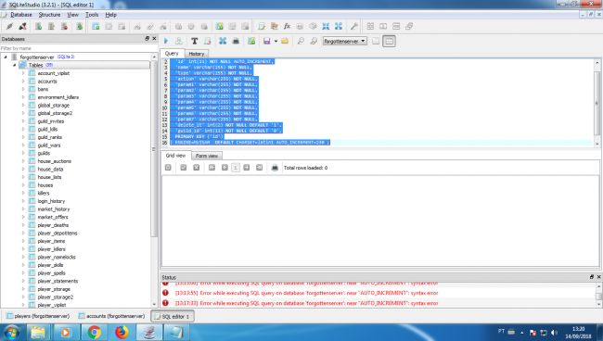Click Rollback X in grid toolbar
603x341 pixels.
(x=196, y=168)
